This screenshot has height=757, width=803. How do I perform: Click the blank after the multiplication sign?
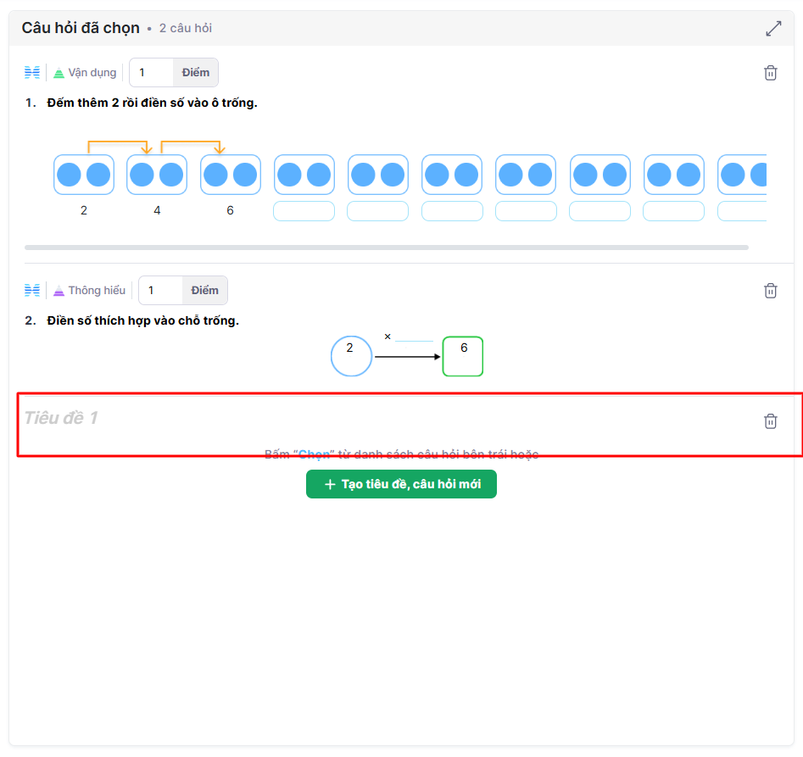click(415, 337)
